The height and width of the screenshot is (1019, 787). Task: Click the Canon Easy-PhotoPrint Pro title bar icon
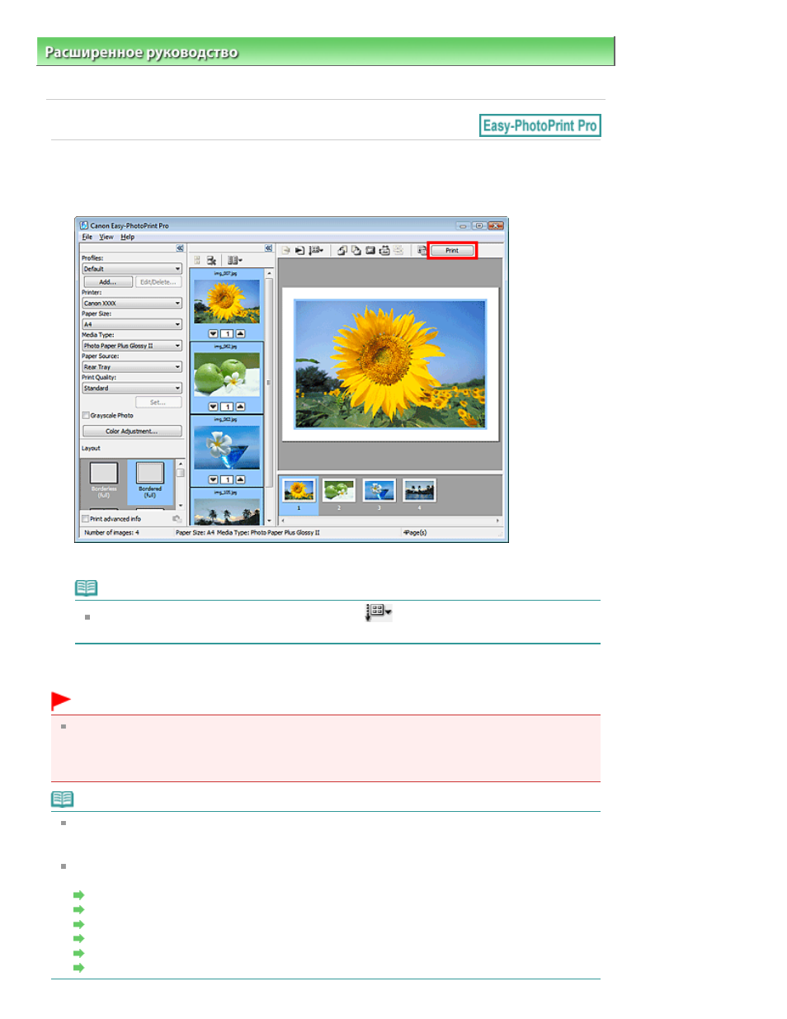pyautogui.click(x=84, y=224)
